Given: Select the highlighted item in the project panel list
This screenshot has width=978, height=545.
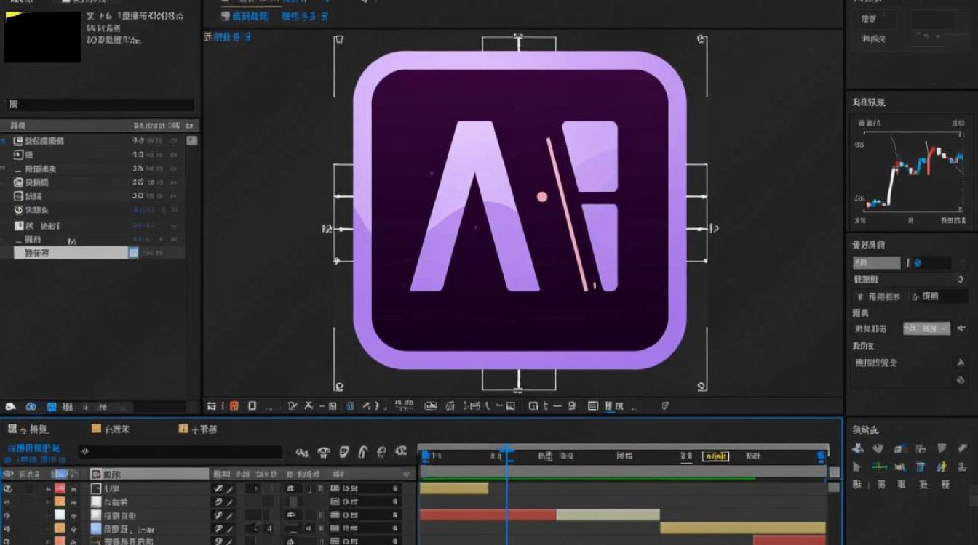Looking at the screenshot, I should pyautogui.click(x=71, y=253).
